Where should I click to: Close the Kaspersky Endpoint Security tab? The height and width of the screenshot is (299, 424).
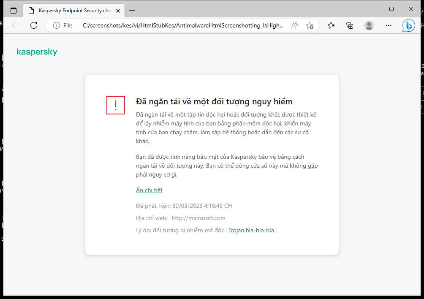tap(118, 10)
